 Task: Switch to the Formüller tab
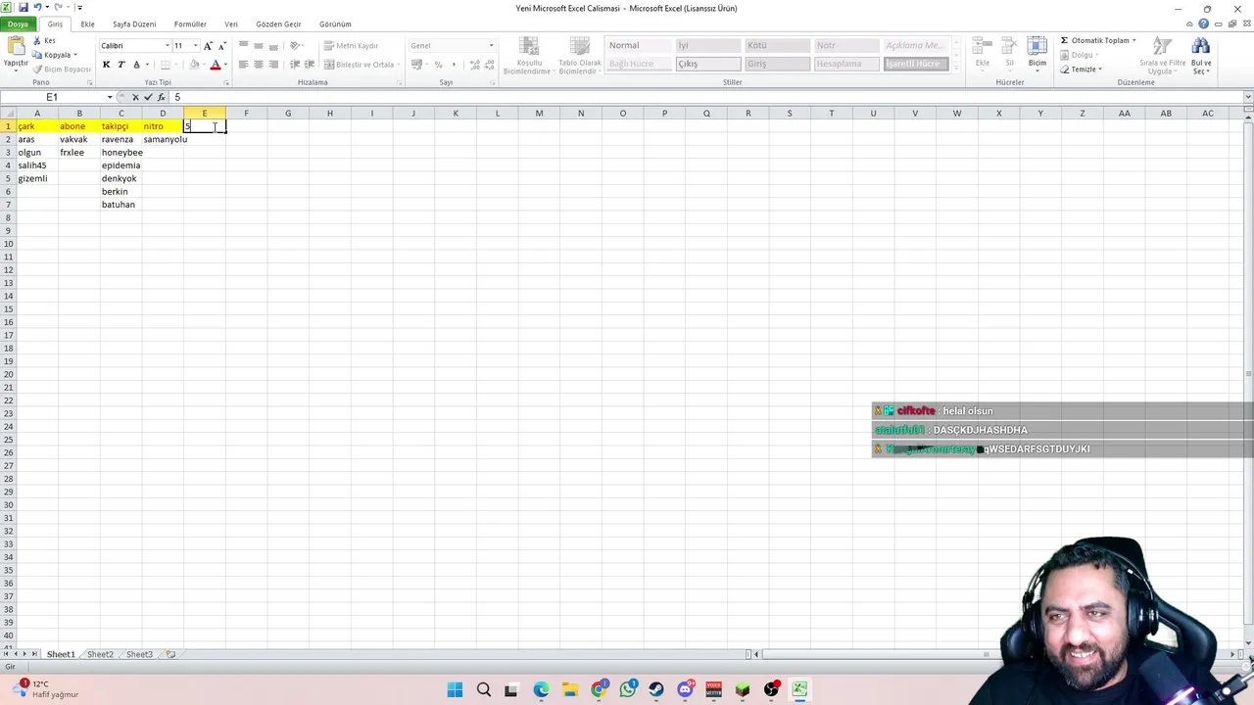point(190,23)
